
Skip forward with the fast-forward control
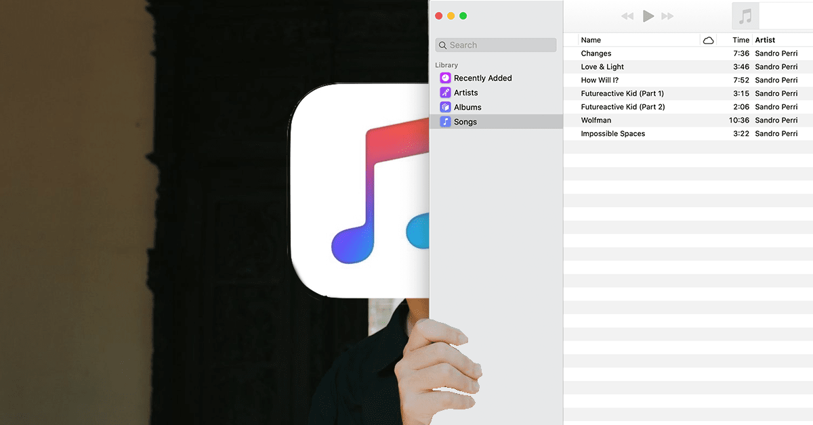coord(668,16)
